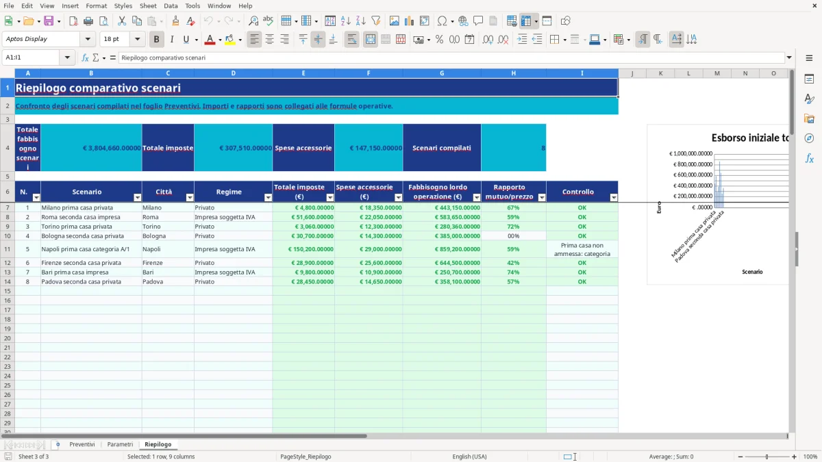Open the Data menu
Screen dimensions: 822x462
point(171,5)
